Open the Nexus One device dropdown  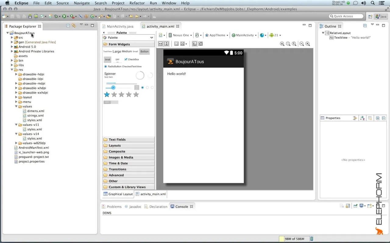(180, 35)
